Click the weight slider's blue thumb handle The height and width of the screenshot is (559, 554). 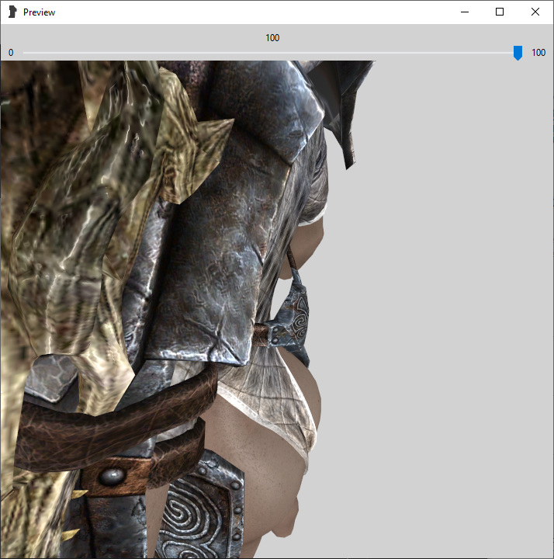point(518,53)
